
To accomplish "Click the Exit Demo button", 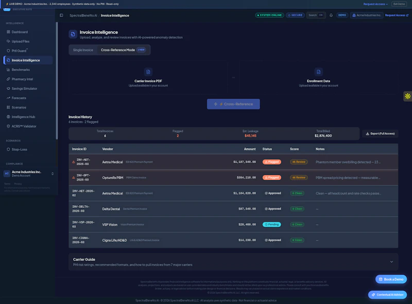I will (399, 4).
